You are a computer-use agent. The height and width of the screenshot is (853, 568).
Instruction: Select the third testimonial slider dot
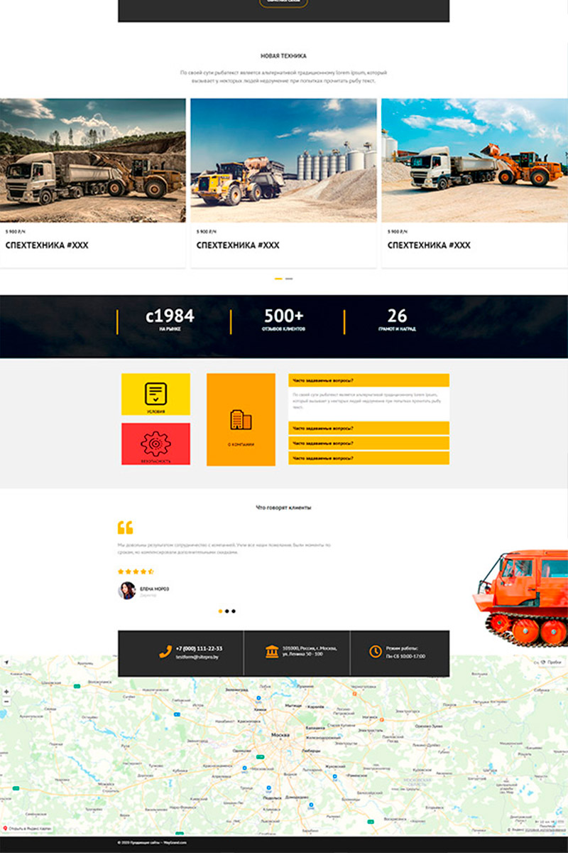234,611
